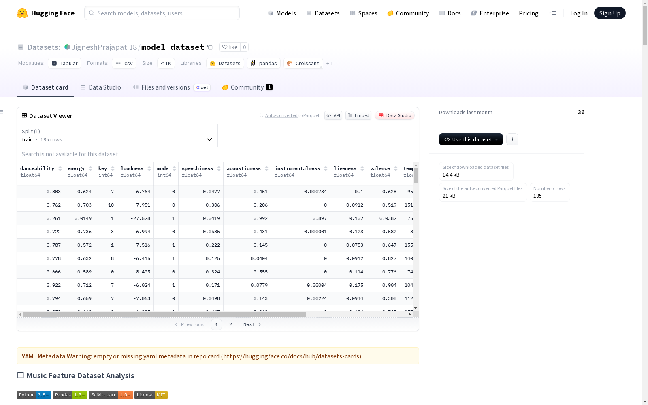Open the three-dot more options button
Viewport: 648px width, 405px height.
click(x=512, y=139)
